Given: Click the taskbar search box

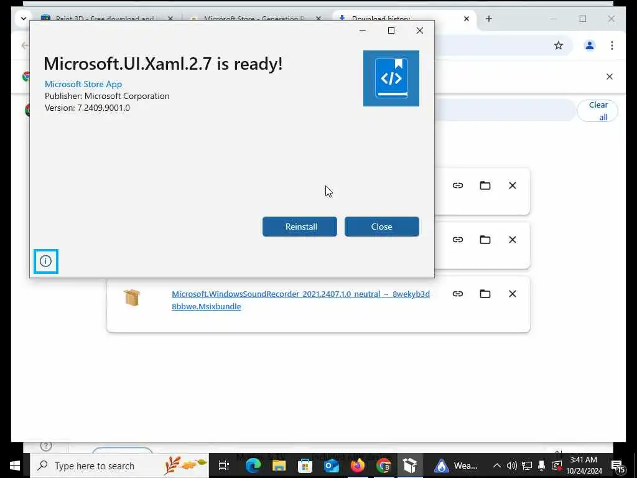Looking at the screenshot, I should tap(119, 466).
